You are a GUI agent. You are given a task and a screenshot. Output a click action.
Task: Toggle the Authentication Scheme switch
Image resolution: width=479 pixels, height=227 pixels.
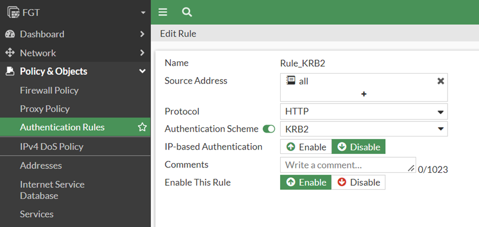click(x=269, y=129)
